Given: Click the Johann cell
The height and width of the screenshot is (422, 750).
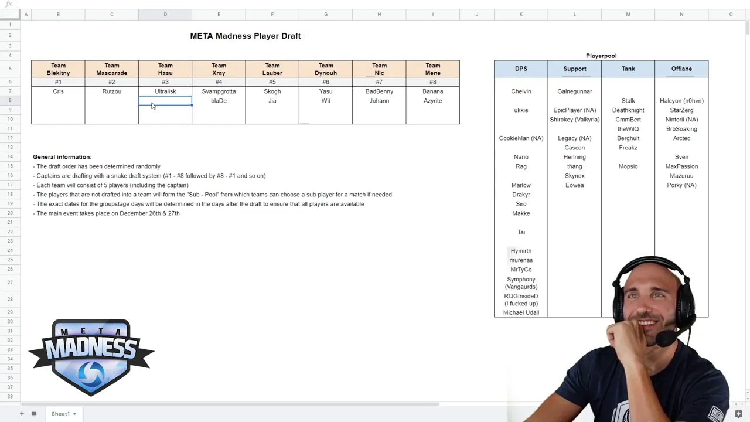Looking at the screenshot, I should (379, 101).
